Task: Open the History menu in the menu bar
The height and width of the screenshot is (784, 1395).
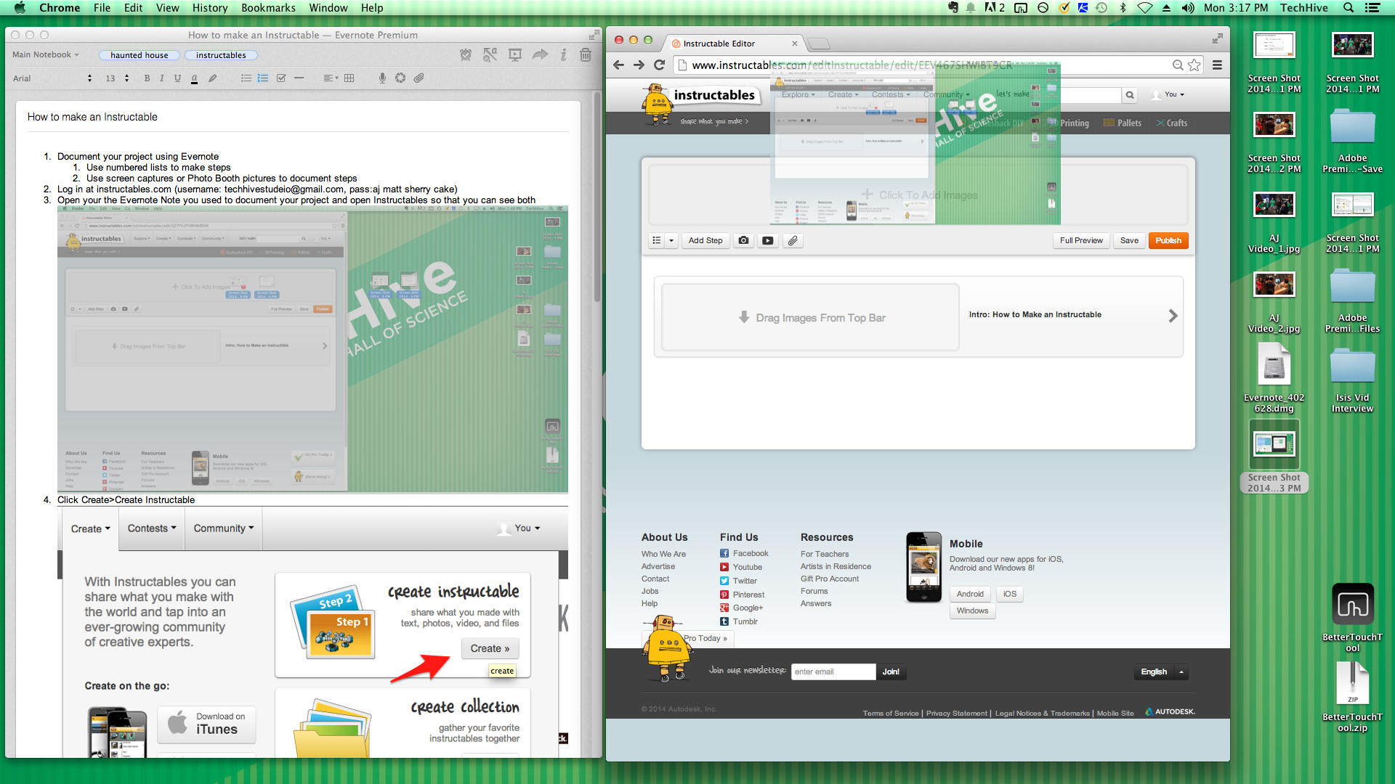Action: (x=210, y=8)
